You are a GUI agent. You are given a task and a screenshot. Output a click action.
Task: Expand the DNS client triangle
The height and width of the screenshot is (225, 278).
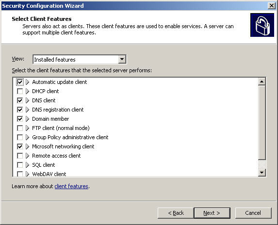pyautogui.click(x=27, y=100)
